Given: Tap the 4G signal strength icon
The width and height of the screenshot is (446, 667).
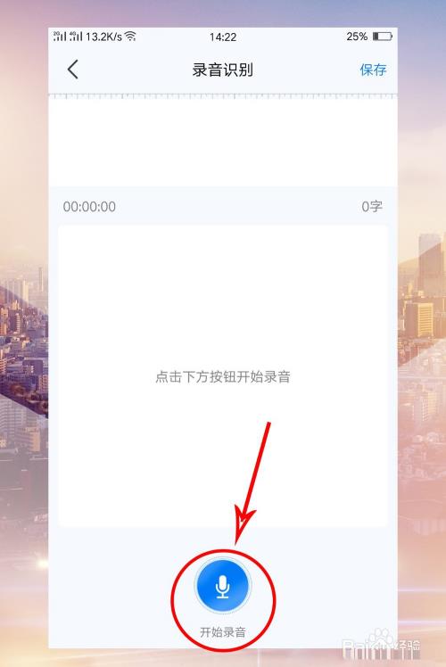Looking at the screenshot, I should 76,36.
